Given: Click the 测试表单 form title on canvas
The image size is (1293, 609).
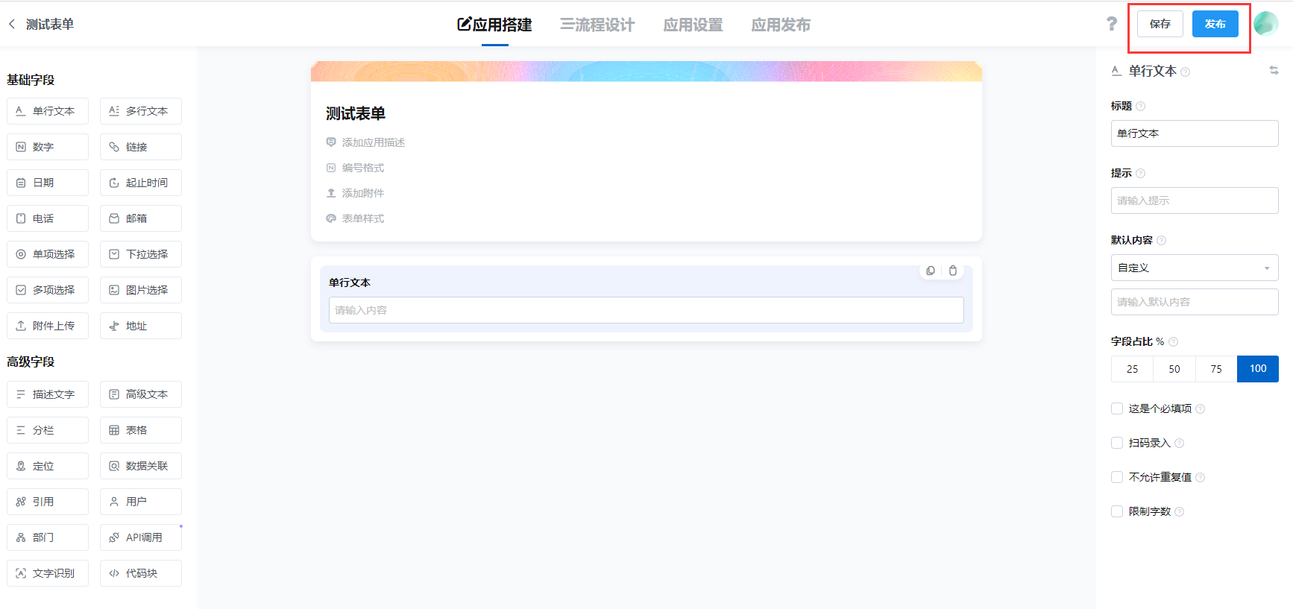Looking at the screenshot, I should coord(356,113).
